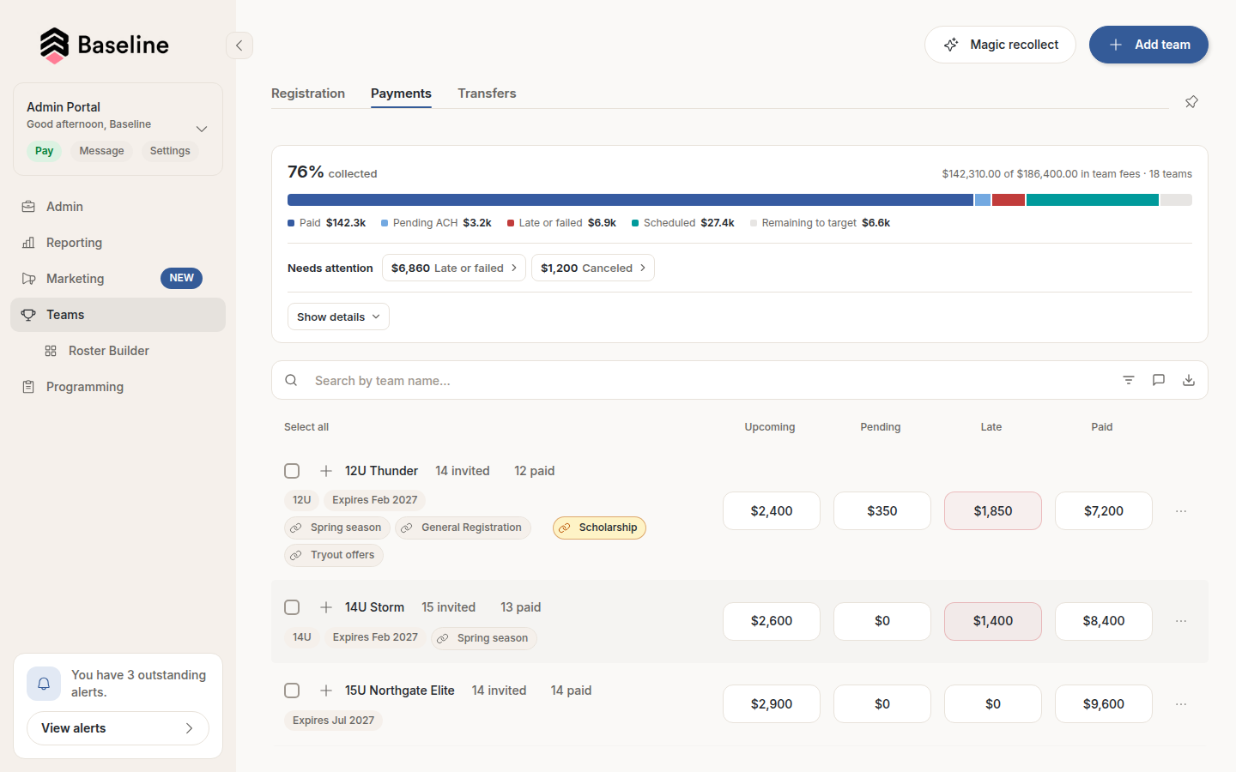Check the 14U Storm checkbox

292,607
